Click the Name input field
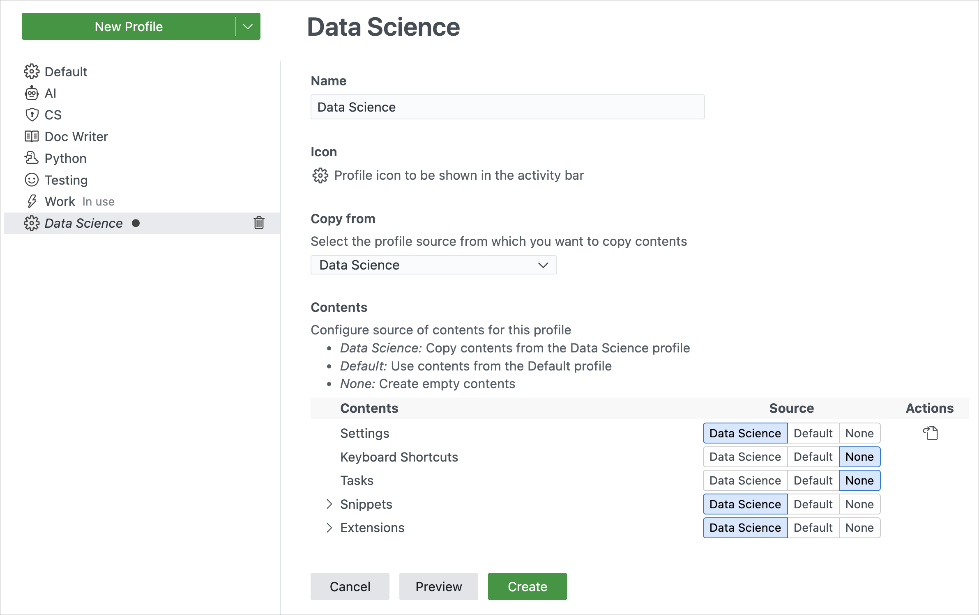The height and width of the screenshot is (615, 979). pos(507,107)
